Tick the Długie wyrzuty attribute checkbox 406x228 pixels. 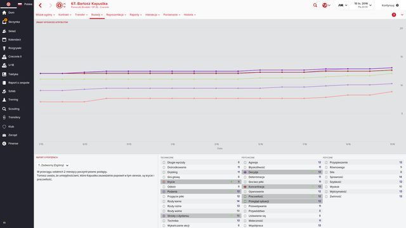[x=164, y=163]
